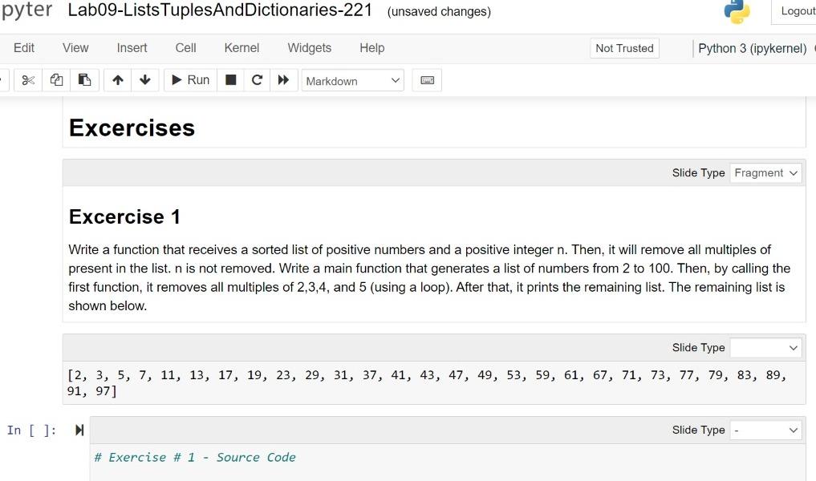Cut selected cells with the scissors icon
816x481 pixels.
(x=28, y=79)
